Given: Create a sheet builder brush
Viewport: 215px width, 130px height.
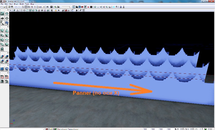Looking at the screenshot, I should click(7, 40).
